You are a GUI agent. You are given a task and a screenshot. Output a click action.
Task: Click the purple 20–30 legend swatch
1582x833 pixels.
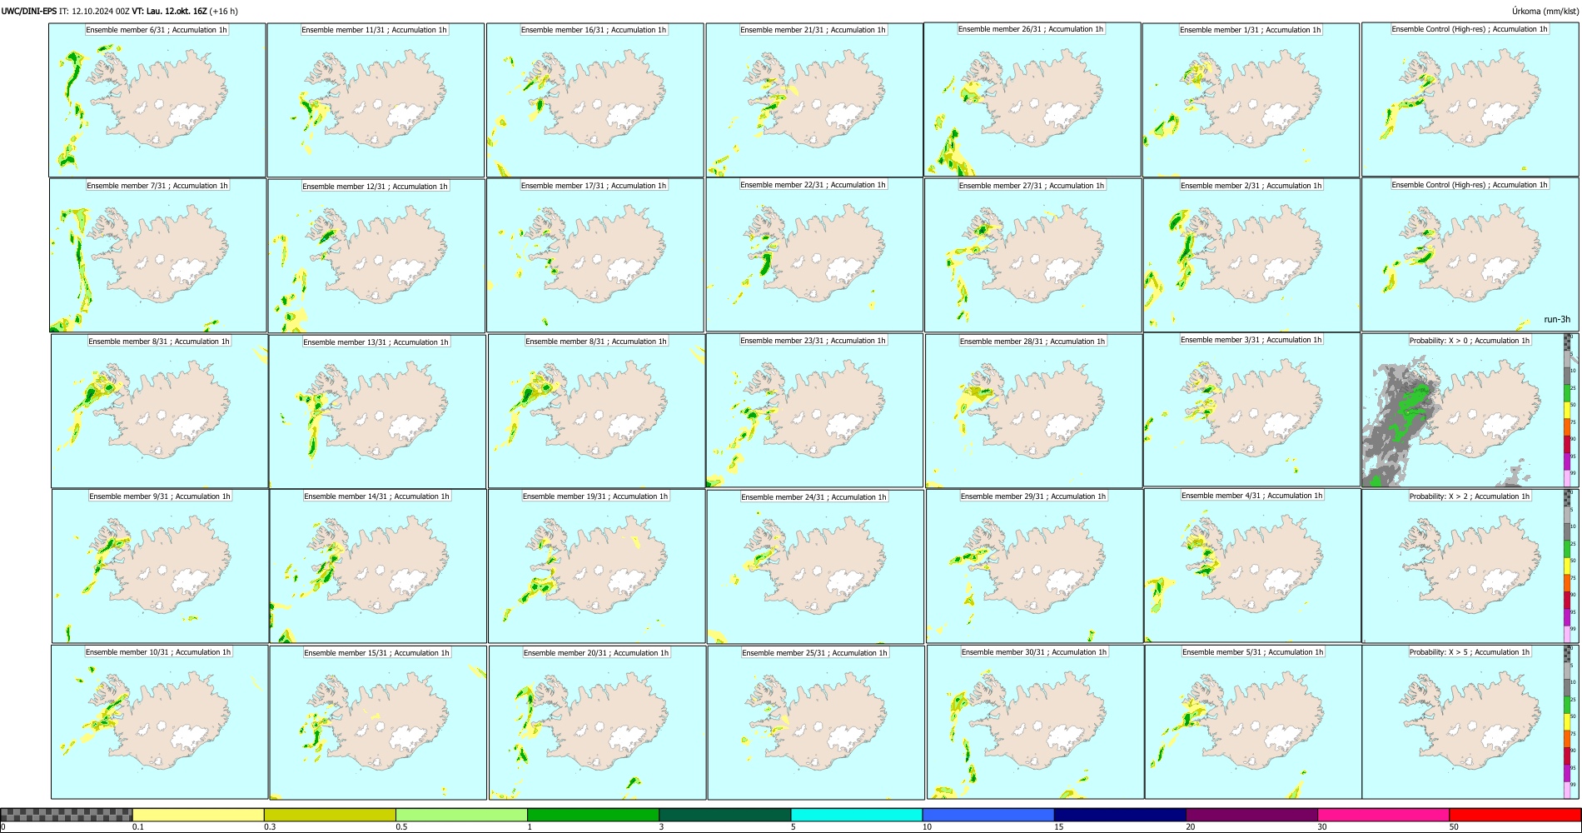[x=1251, y=815]
